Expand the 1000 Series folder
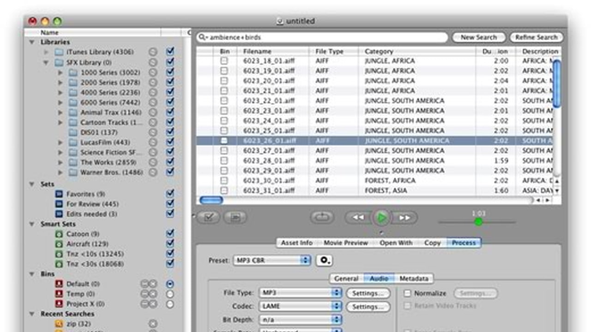 (60, 72)
